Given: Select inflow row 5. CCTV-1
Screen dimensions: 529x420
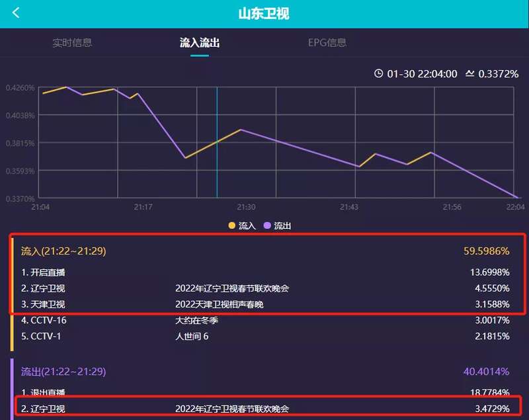Looking at the screenshot, I should [265, 337].
